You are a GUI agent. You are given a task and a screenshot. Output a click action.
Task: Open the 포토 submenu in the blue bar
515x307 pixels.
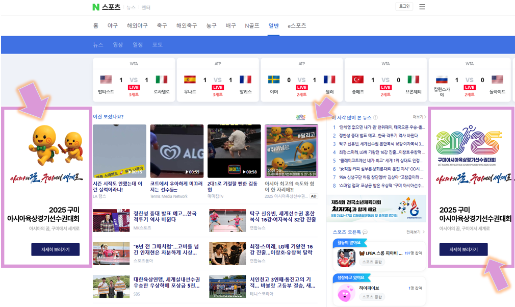coord(158,45)
